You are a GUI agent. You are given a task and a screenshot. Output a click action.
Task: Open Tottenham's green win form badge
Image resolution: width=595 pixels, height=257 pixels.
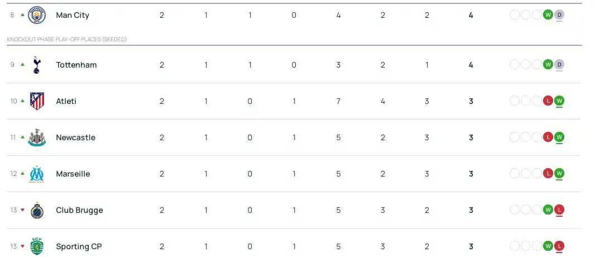pyautogui.click(x=548, y=65)
